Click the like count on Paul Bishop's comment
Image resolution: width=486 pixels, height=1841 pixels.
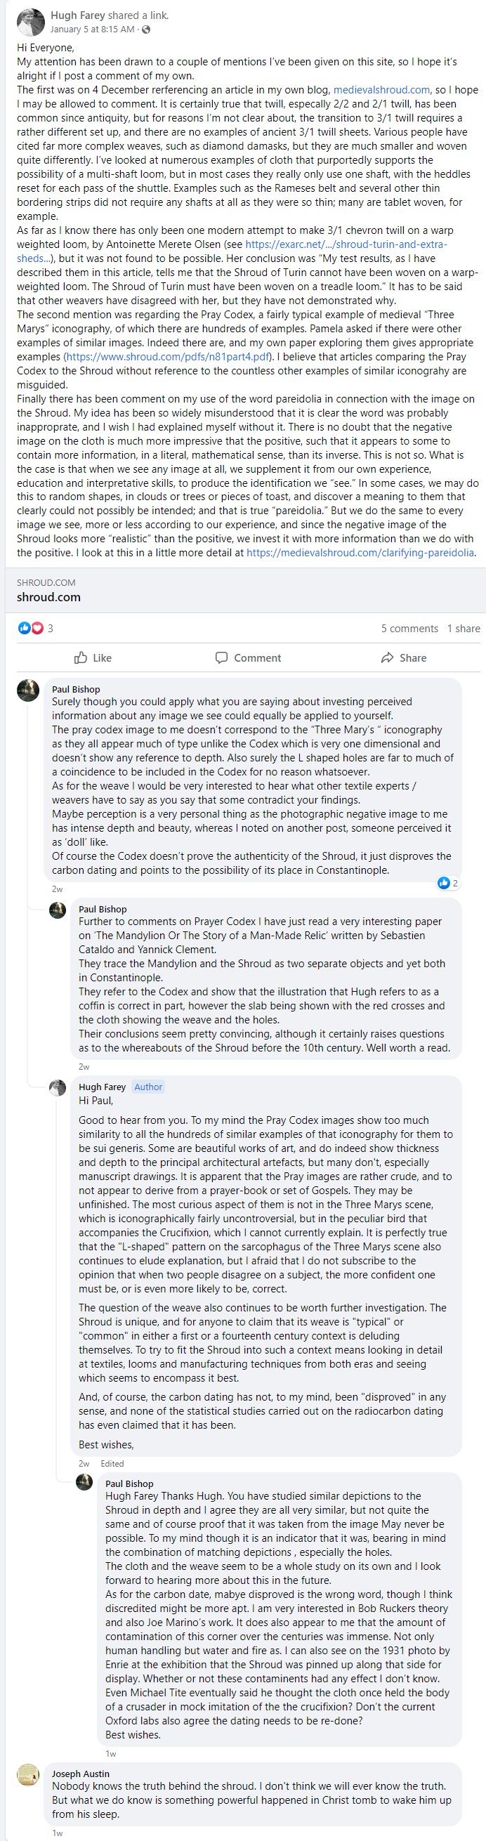448,883
